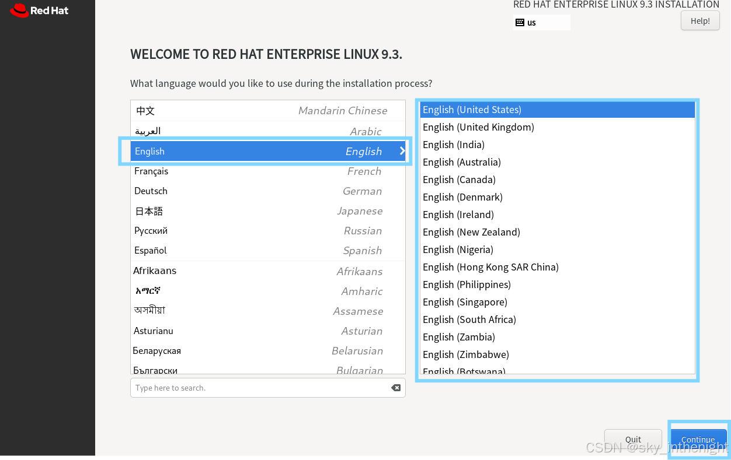Screen dimensions: 731x460
Task: Choose English (India) locale
Action: pyautogui.click(x=558, y=145)
